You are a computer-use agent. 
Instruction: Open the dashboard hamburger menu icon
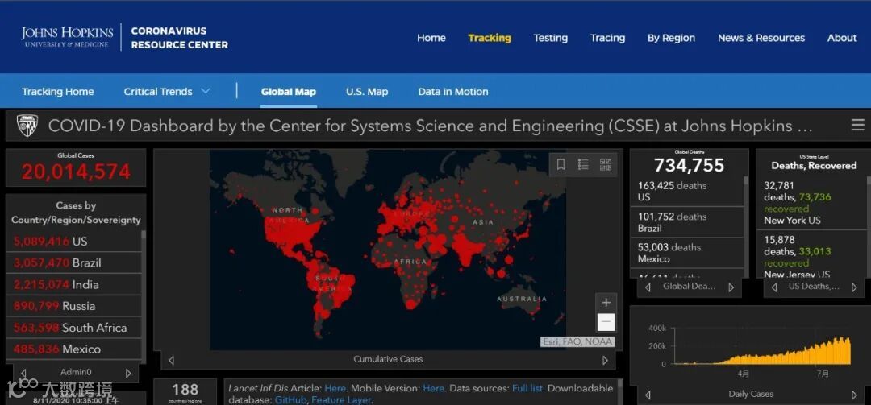tap(857, 126)
